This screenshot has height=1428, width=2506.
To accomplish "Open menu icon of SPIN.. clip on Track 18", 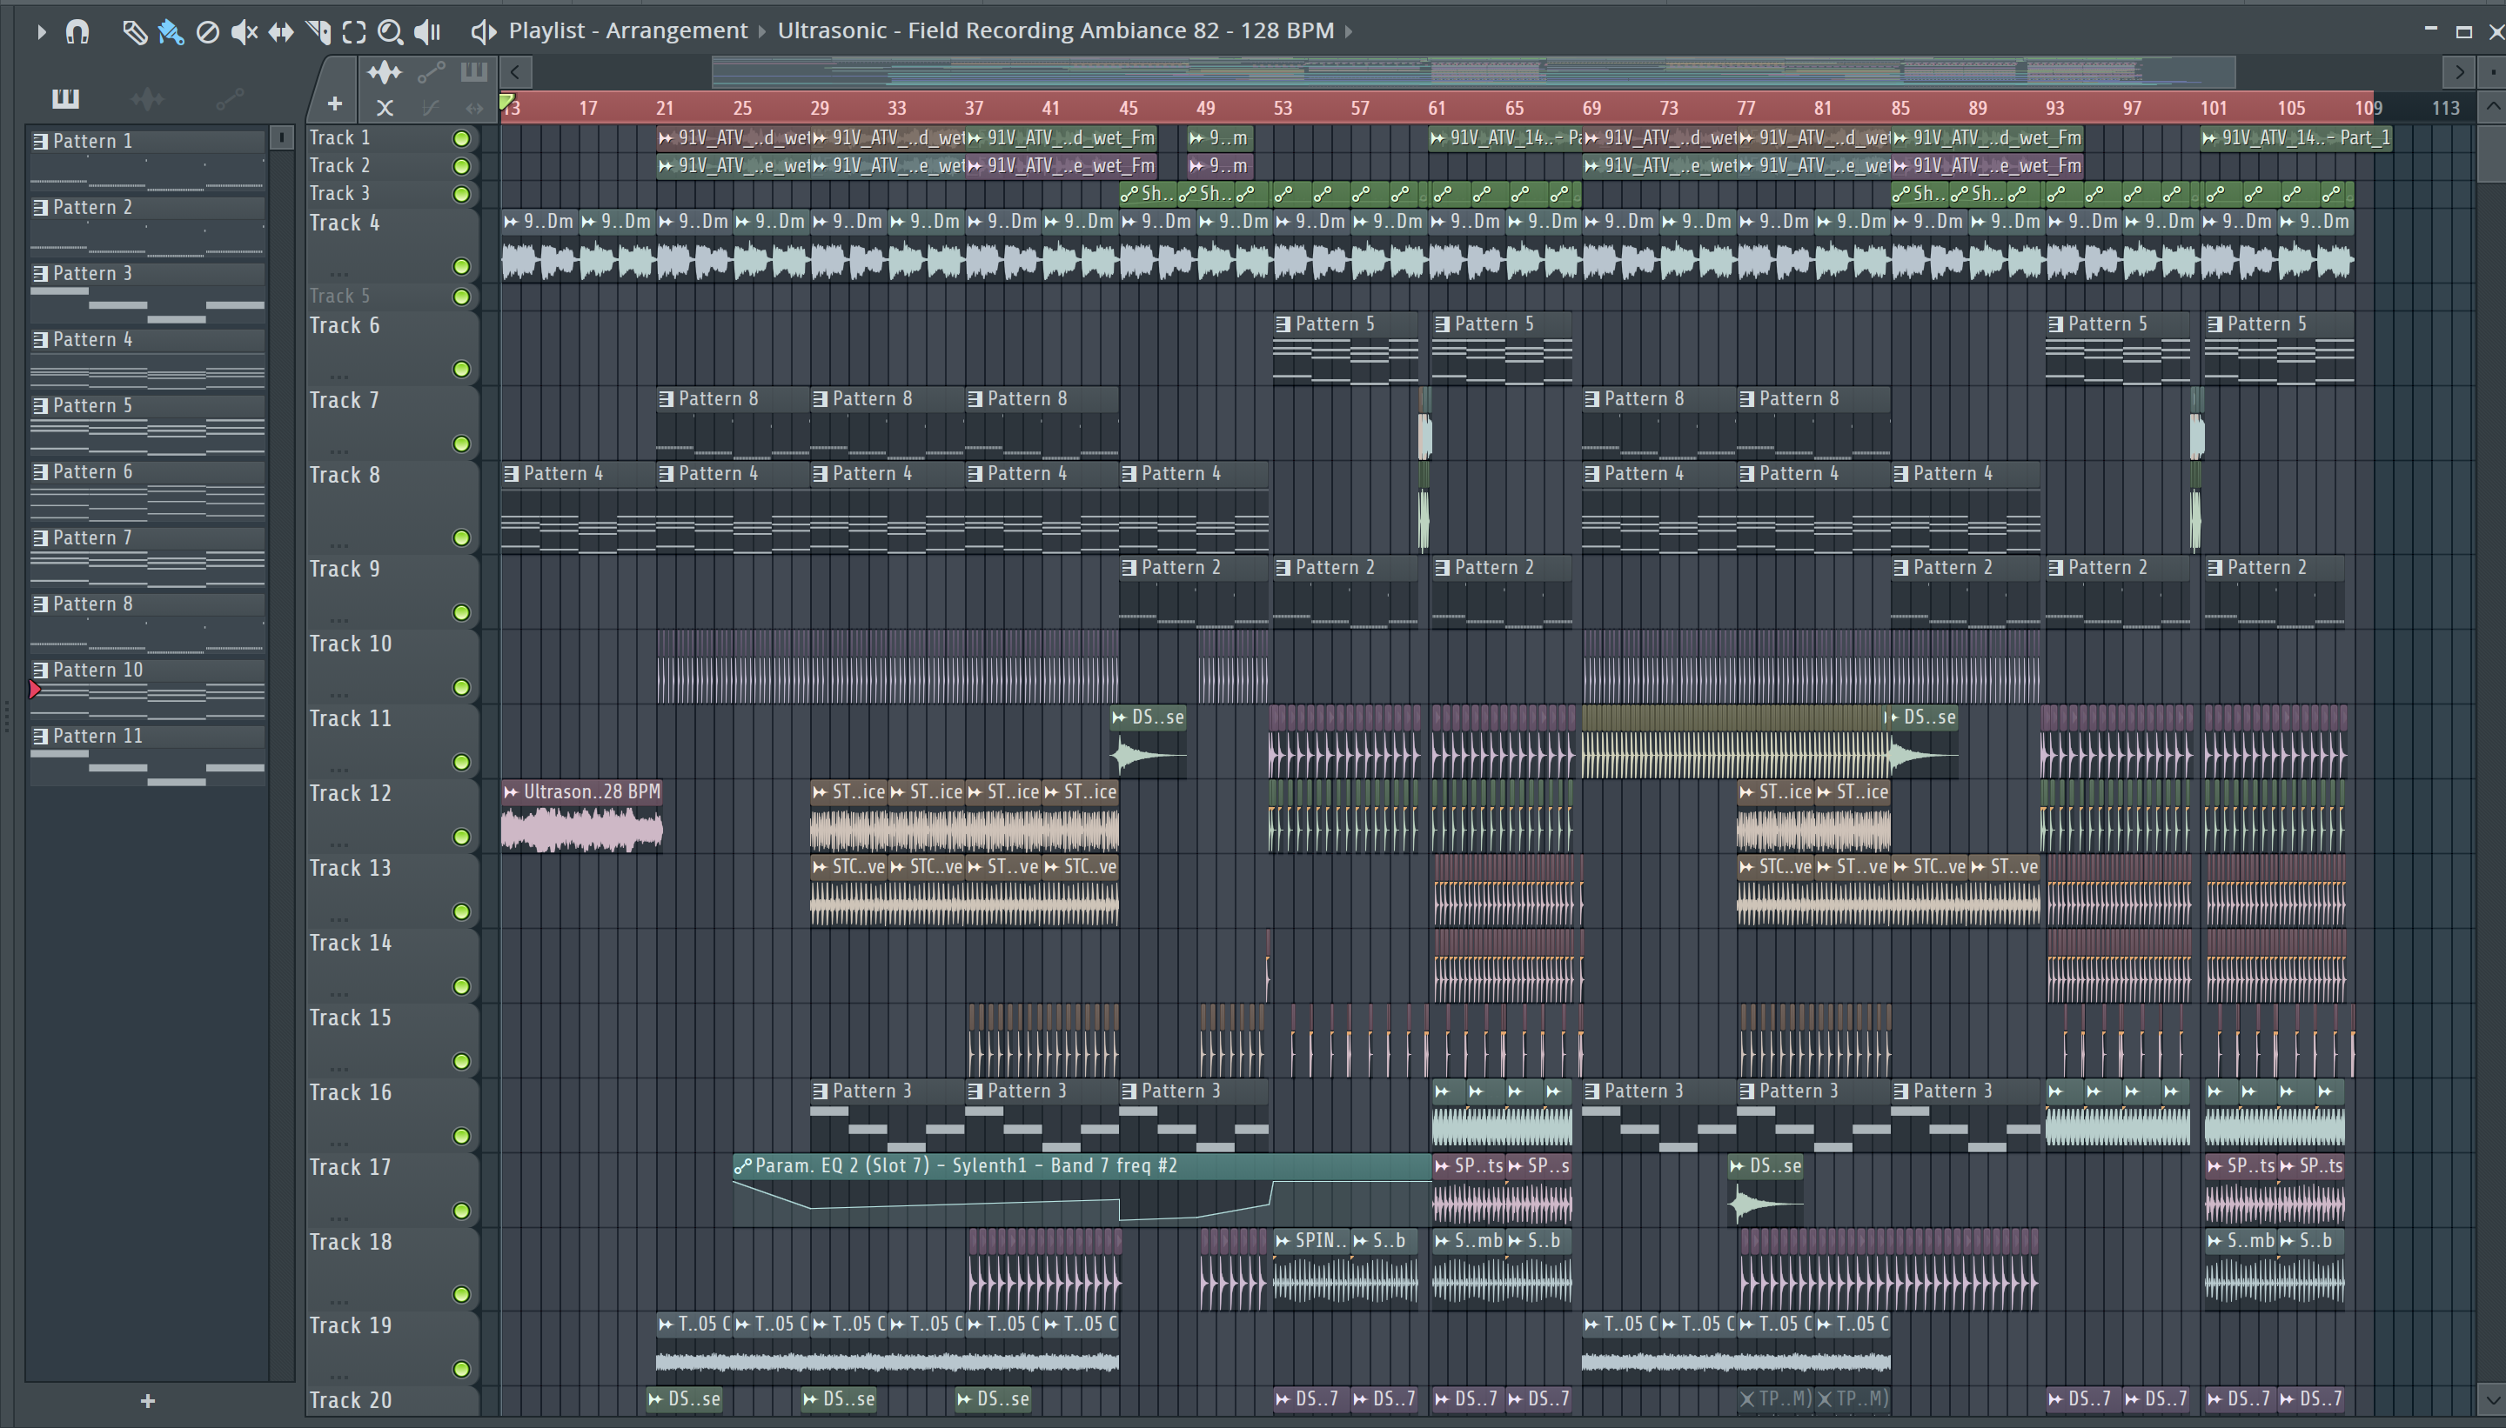I will pyautogui.click(x=1283, y=1241).
